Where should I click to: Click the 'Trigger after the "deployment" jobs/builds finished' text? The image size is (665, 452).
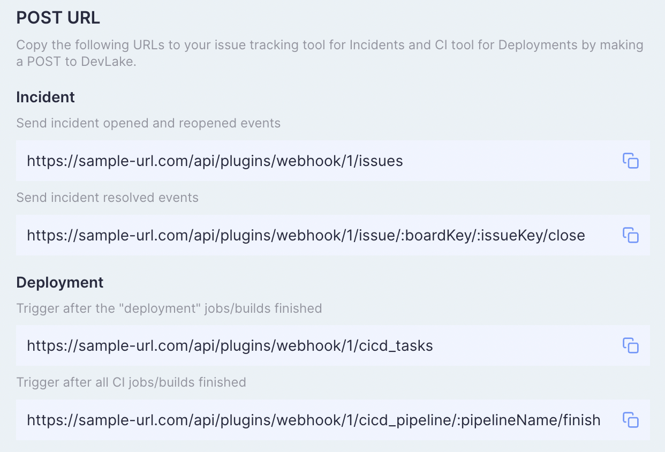coord(169,308)
